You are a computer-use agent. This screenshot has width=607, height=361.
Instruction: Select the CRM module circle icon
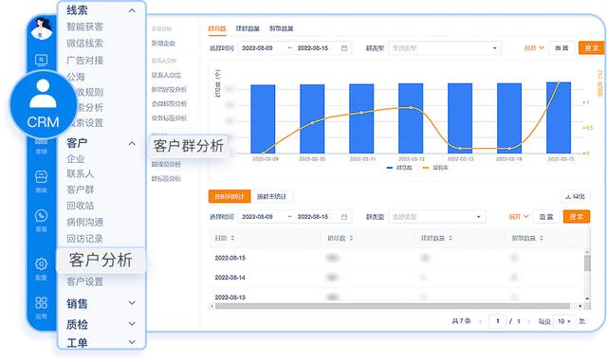pyautogui.click(x=44, y=104)
